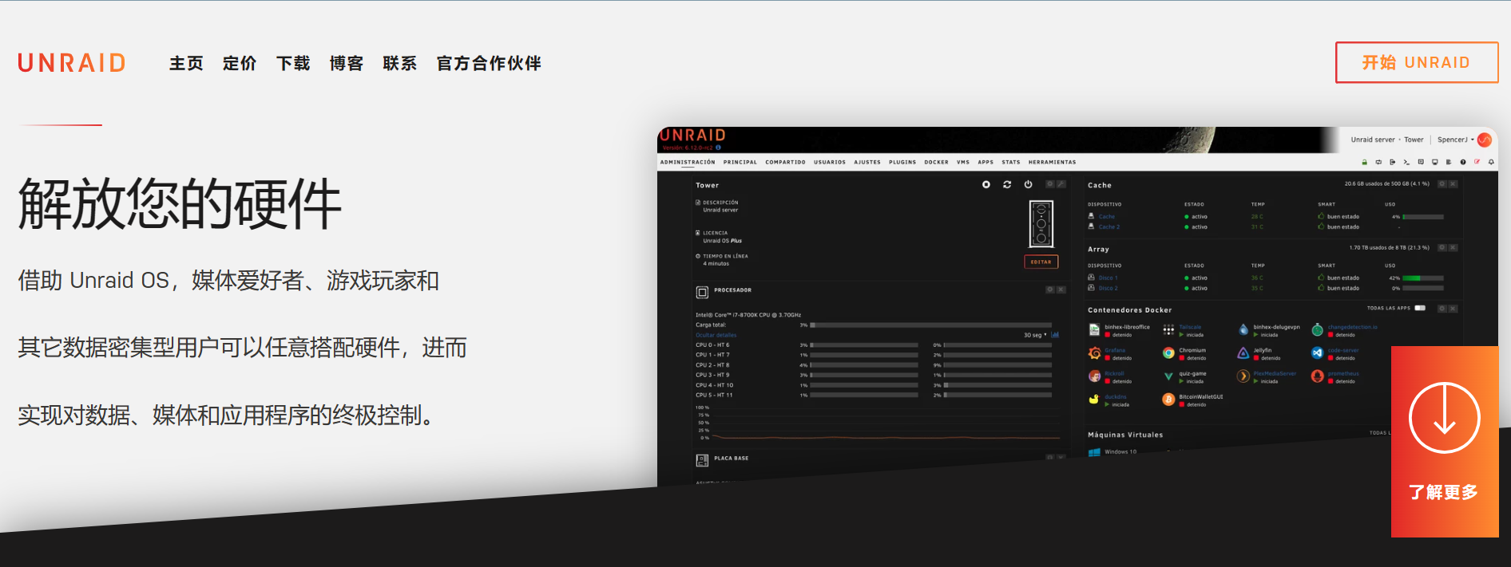Click the Grafana container icon
1511x567 pixels.
coord(1094,353)
